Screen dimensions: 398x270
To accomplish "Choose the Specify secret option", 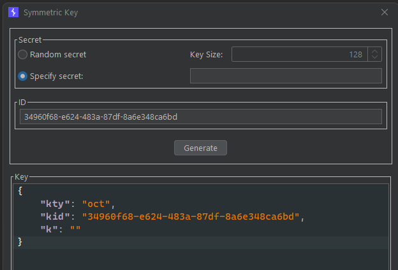I will pyautogui.click(x=23, y=76).
